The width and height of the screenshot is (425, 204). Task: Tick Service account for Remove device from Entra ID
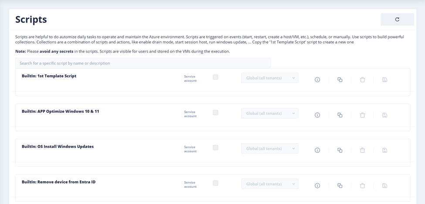[215, 183]
